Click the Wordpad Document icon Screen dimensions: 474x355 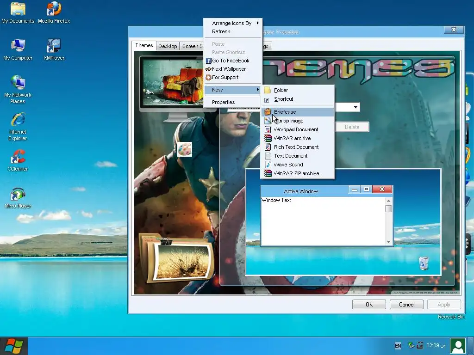(268, 129)
